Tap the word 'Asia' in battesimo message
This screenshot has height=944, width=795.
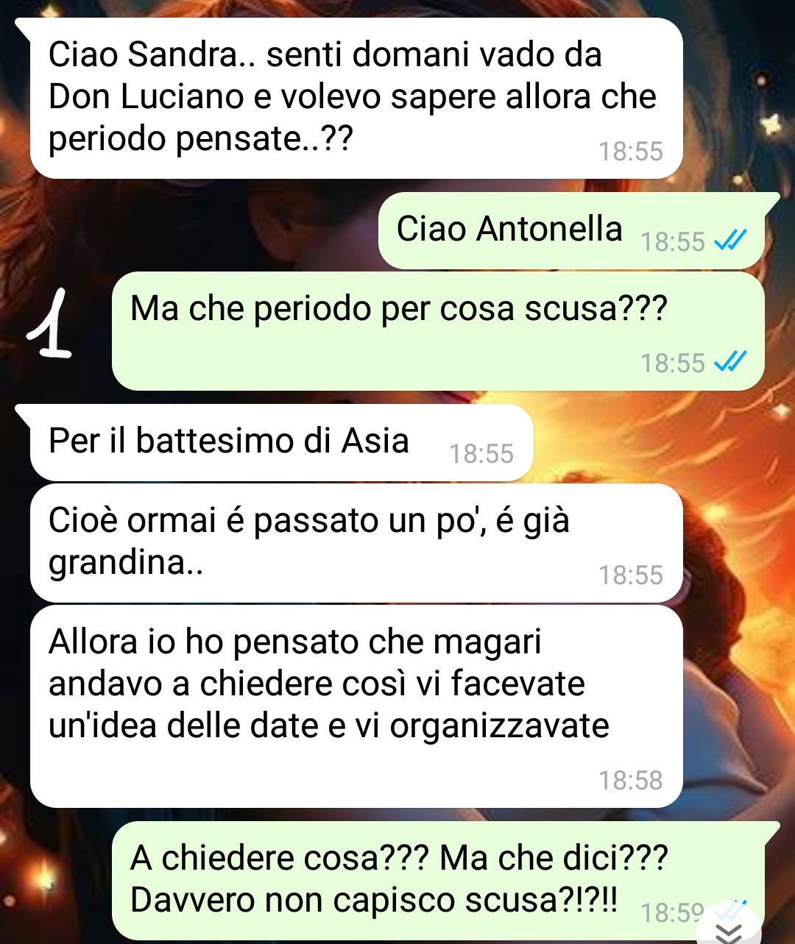point(375,441)
